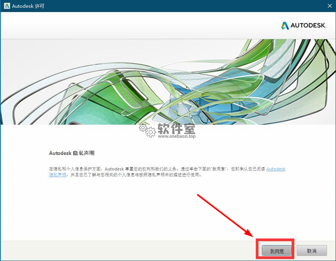Image resolution: width=336 pixels, height=261 pixels.
Task: Click the Autodesk 隐私声明 heading text
Action: click(72, 153)
